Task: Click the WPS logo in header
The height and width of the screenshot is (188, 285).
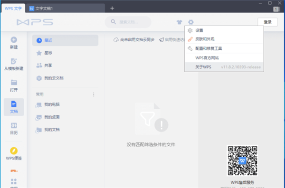Action: [x=35, y=22]
